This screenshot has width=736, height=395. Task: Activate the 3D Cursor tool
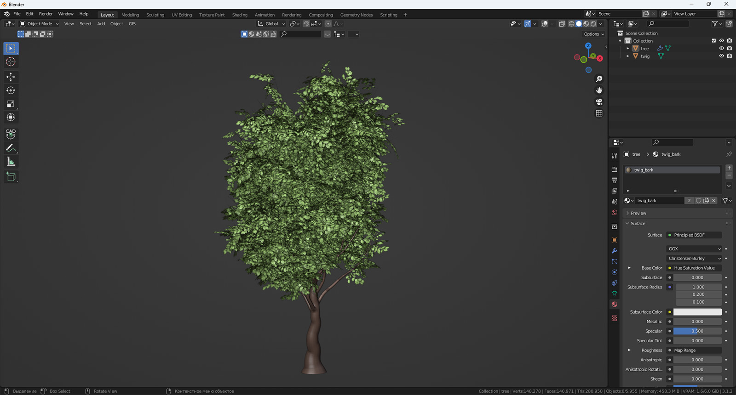[11, 62]
